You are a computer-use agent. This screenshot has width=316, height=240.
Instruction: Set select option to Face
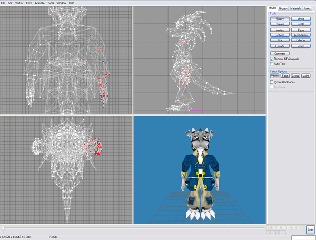tap(285, 76)
